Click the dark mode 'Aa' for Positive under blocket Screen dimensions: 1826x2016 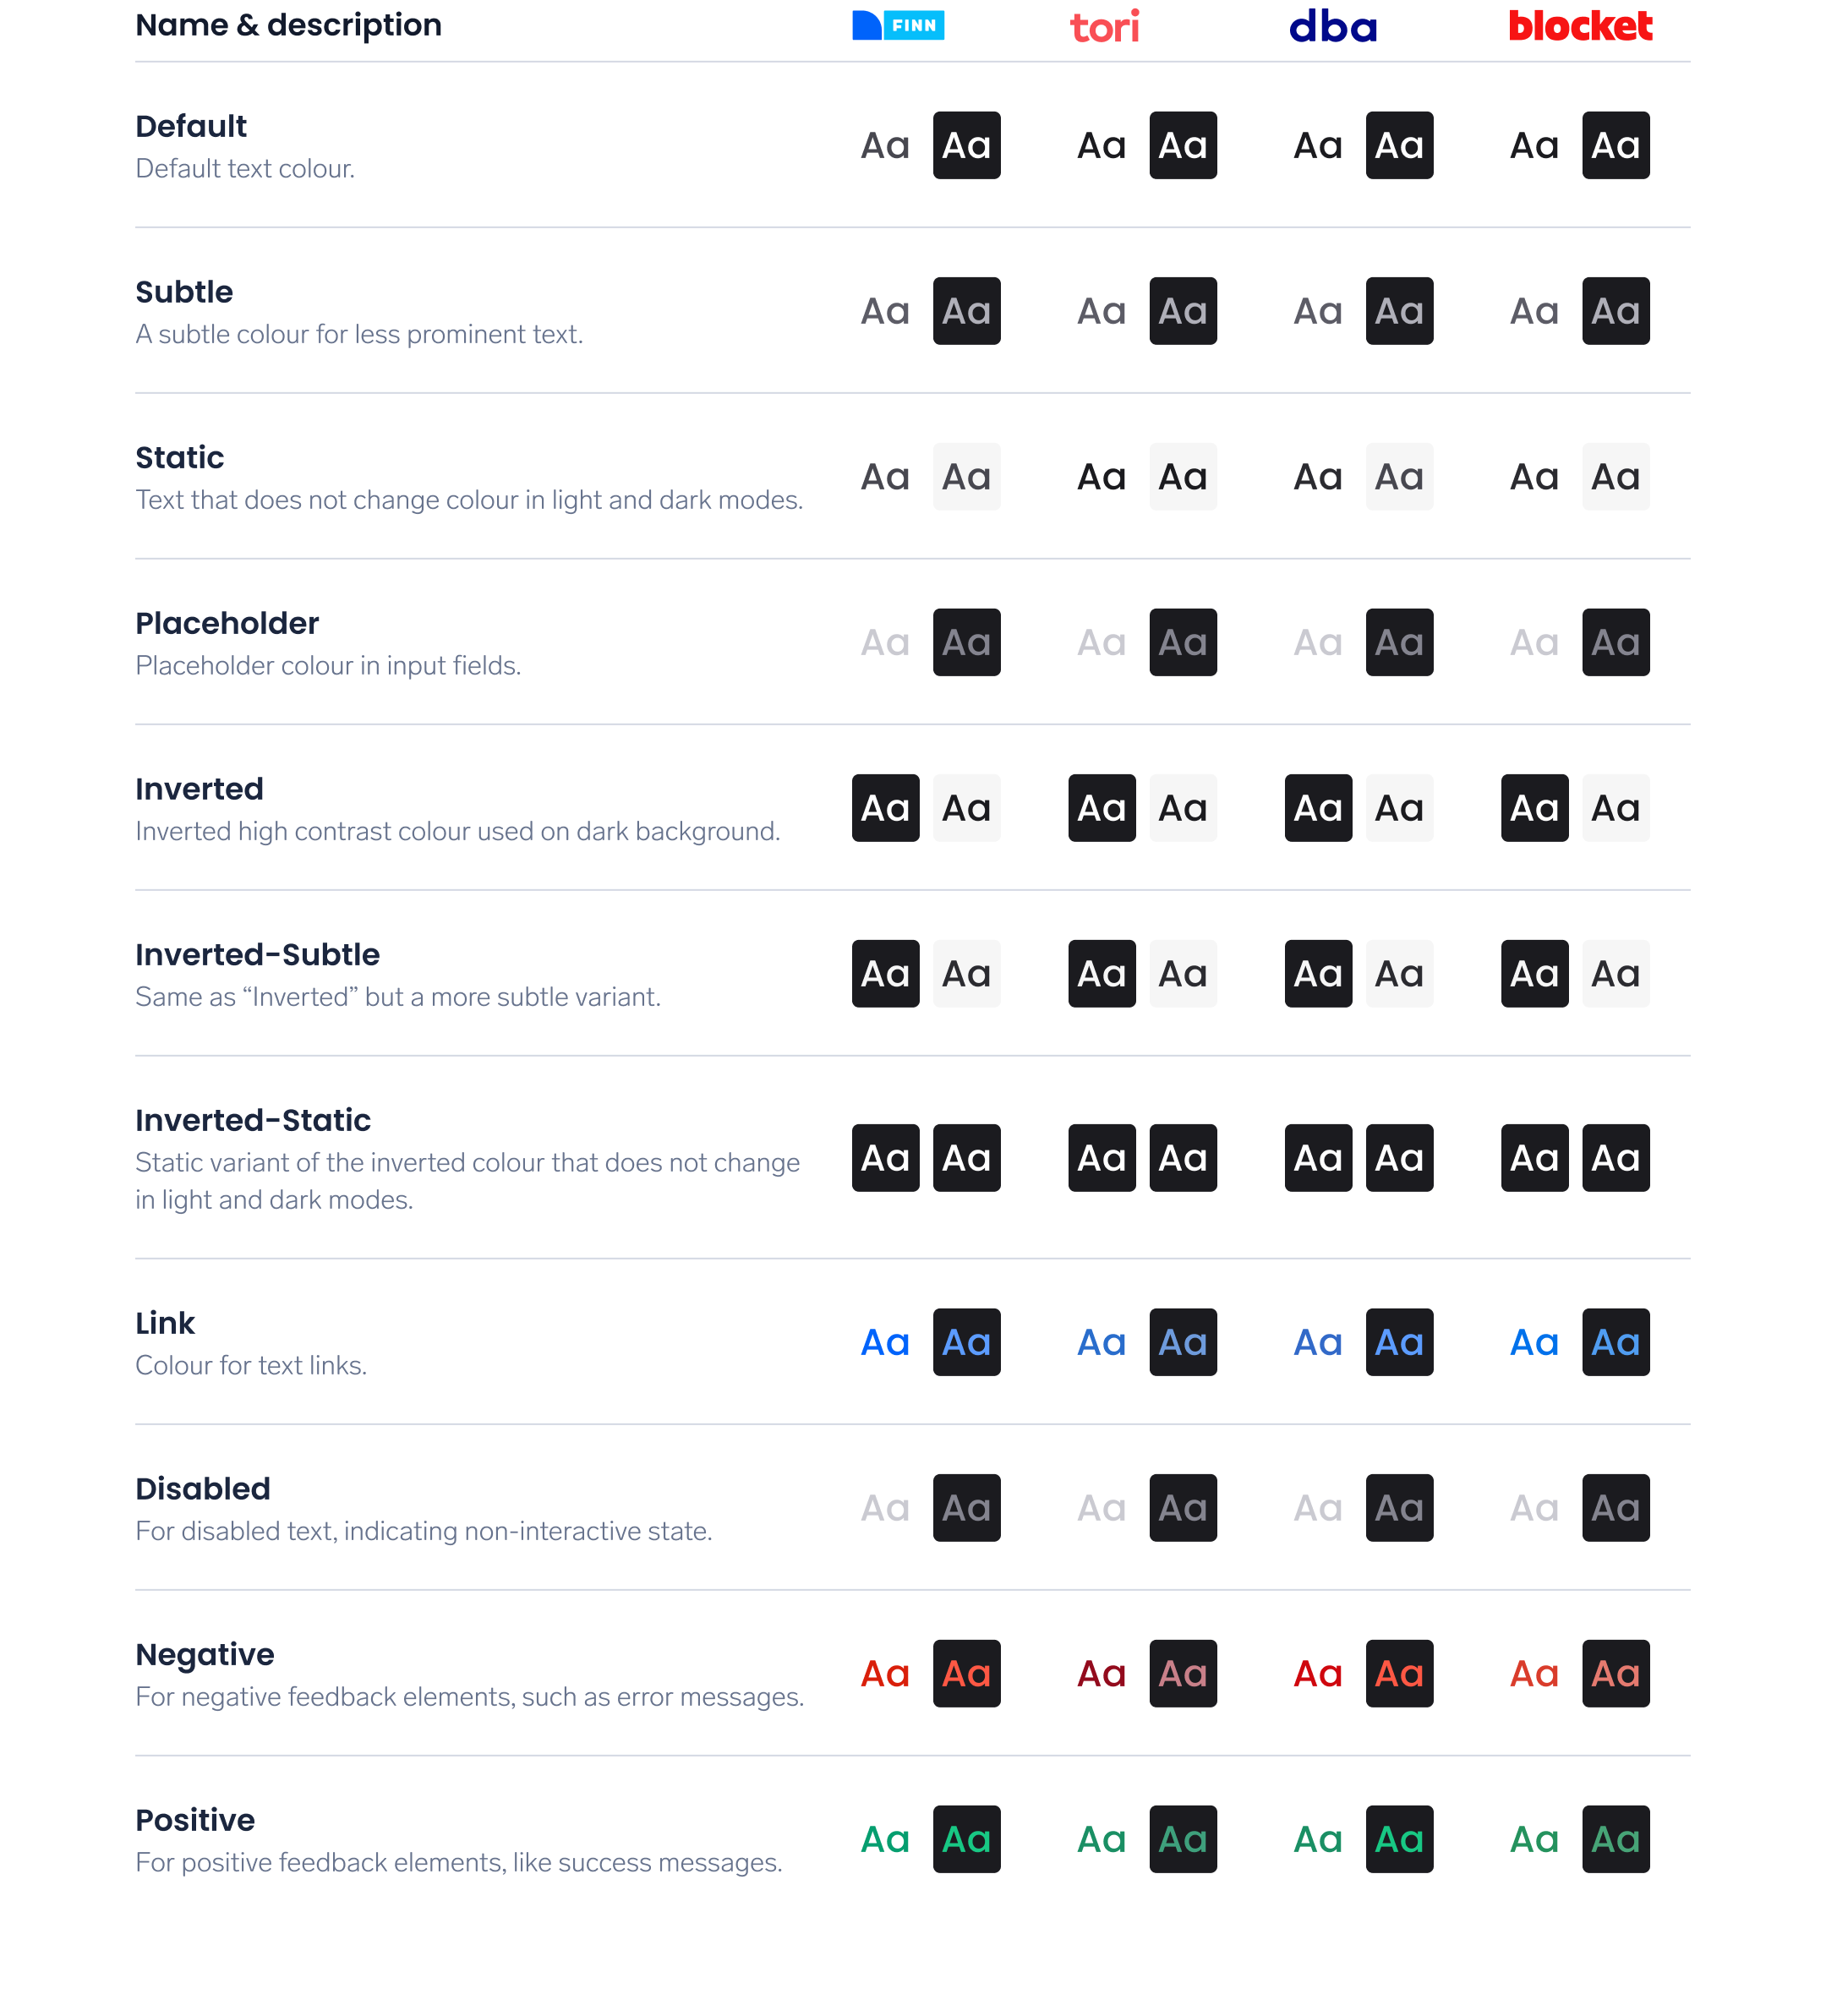coord(1614,1840)
